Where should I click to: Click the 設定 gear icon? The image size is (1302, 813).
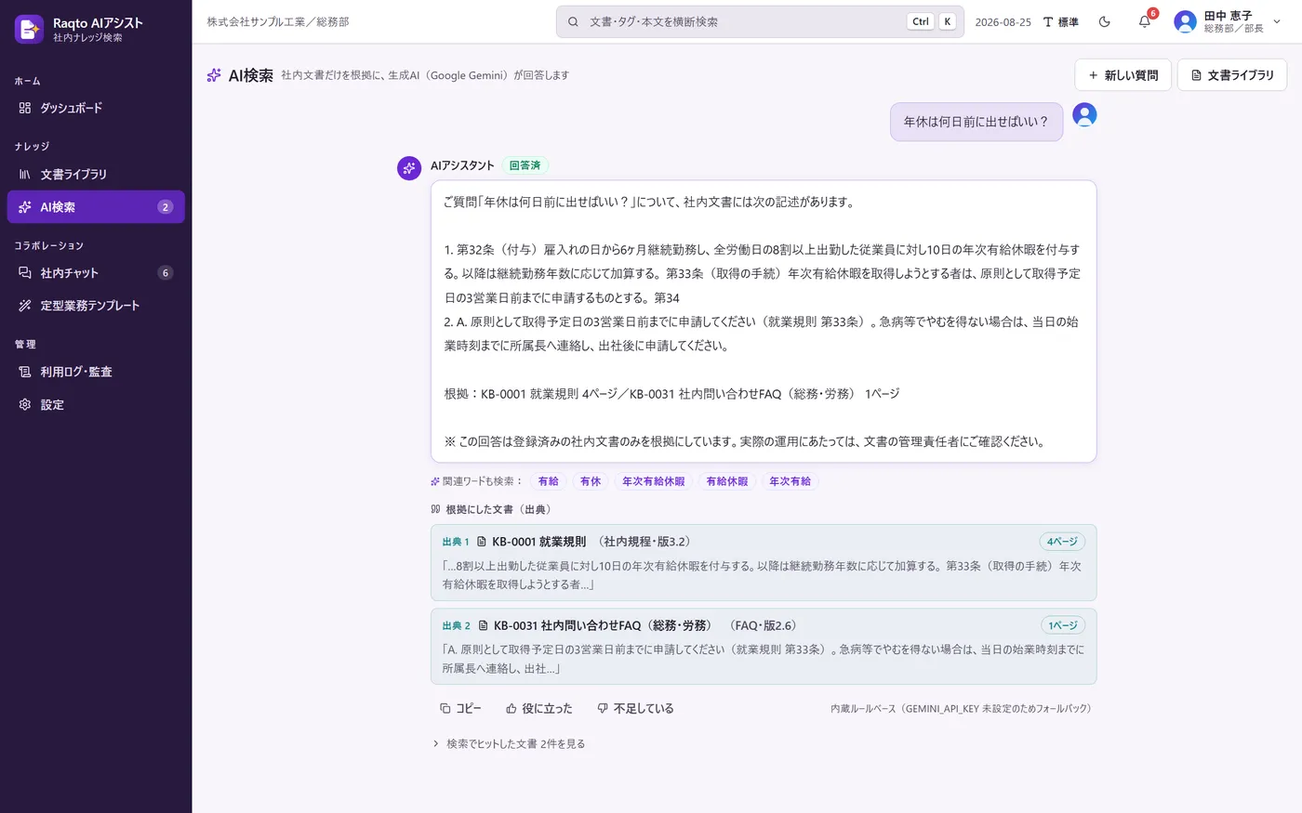[x=25, y=405]
